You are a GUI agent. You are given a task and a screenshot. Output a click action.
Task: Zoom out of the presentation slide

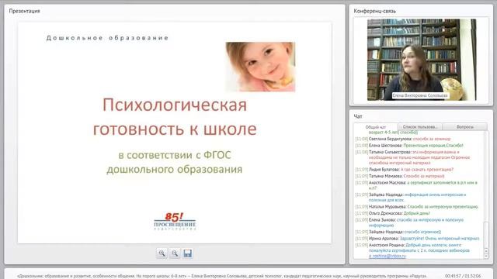tap(175, 253)
